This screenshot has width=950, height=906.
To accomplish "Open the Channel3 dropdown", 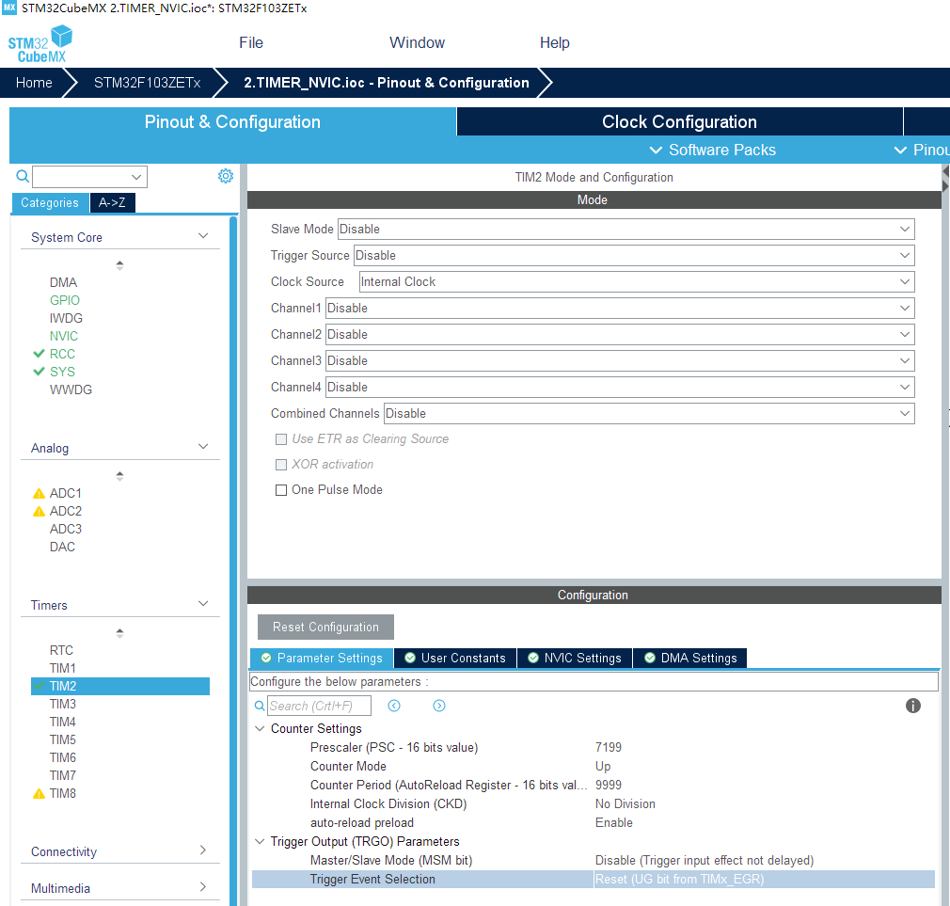I will [620, 360].
